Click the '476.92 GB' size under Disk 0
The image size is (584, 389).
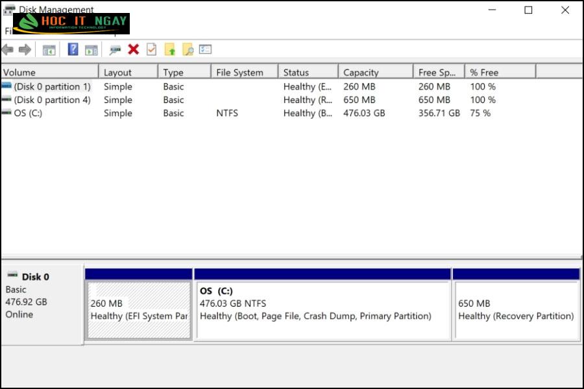[x=26, y=302]
